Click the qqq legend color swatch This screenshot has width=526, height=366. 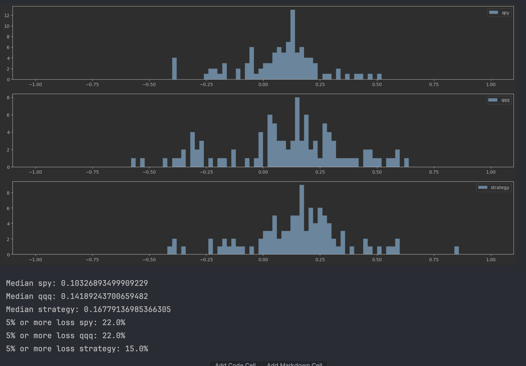[x=493, y=100]
